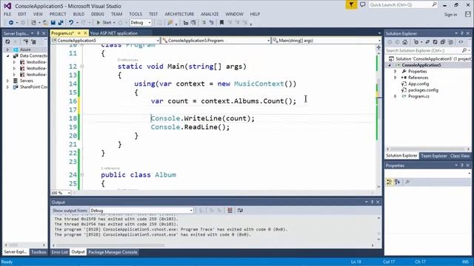Click the Open File folder toolbar icon
474x266 pixels.
(44, 23)
